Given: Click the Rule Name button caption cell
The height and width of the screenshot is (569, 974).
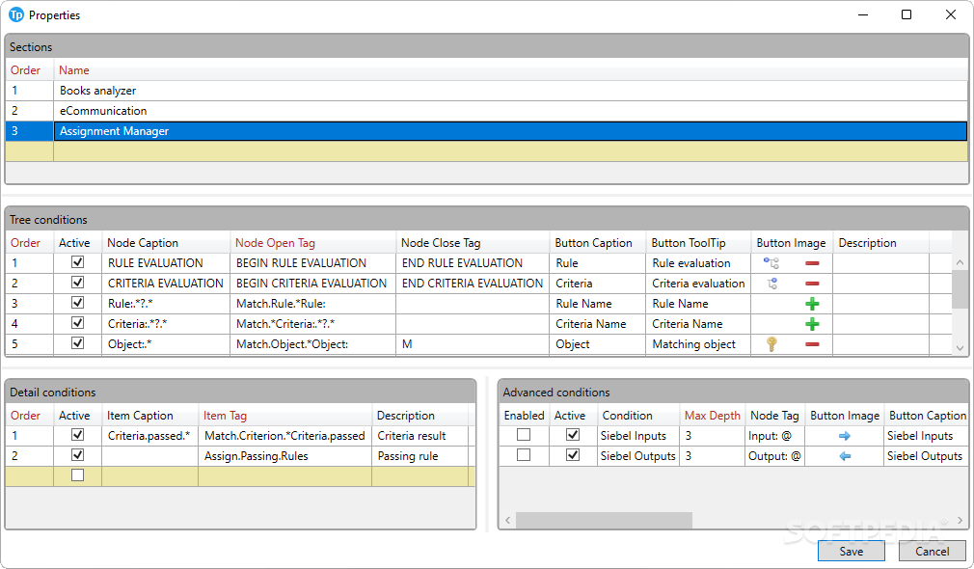Looking at the screenshot, I should pyautogui.click(x=598, y=304).
